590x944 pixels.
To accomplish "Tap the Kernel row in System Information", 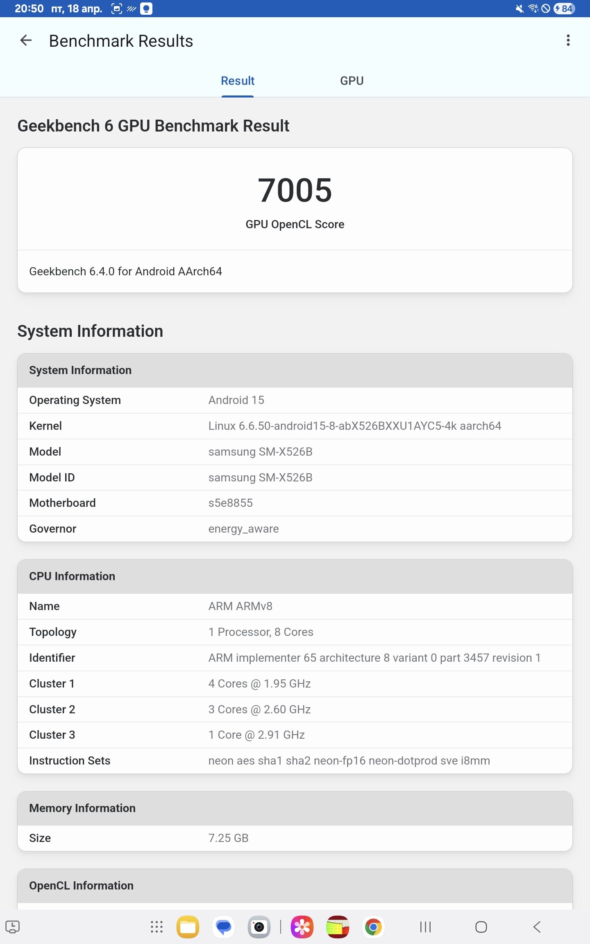I will 295,426.
